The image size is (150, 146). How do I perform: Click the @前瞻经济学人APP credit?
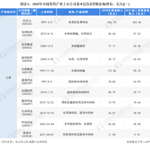(x=138, y=142)
